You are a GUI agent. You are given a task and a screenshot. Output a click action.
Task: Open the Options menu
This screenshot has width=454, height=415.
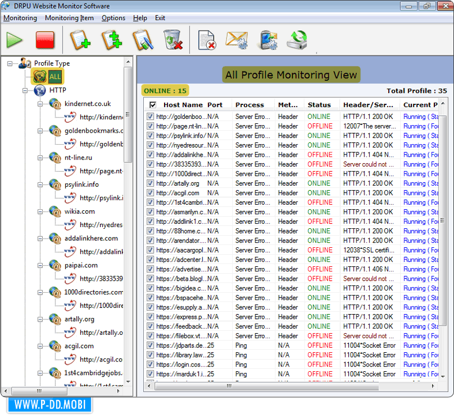coord(113,18)
